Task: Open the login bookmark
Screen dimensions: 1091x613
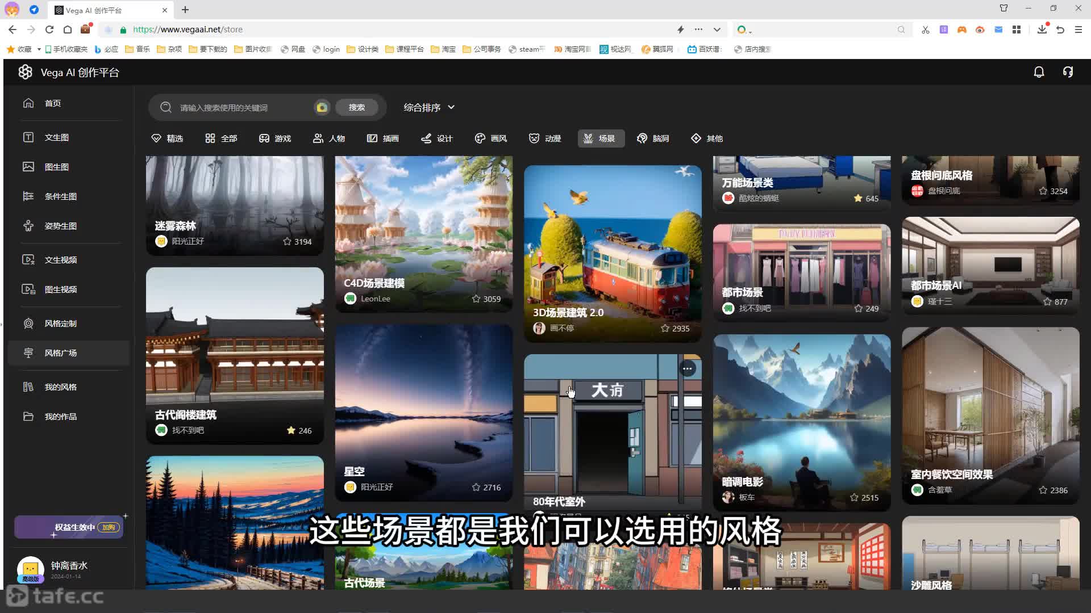Action: click(x=326, y=49)
